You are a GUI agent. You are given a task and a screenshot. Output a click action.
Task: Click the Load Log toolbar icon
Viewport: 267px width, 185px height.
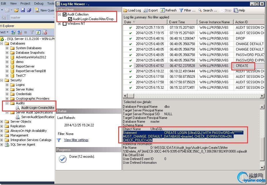point(125,10)
